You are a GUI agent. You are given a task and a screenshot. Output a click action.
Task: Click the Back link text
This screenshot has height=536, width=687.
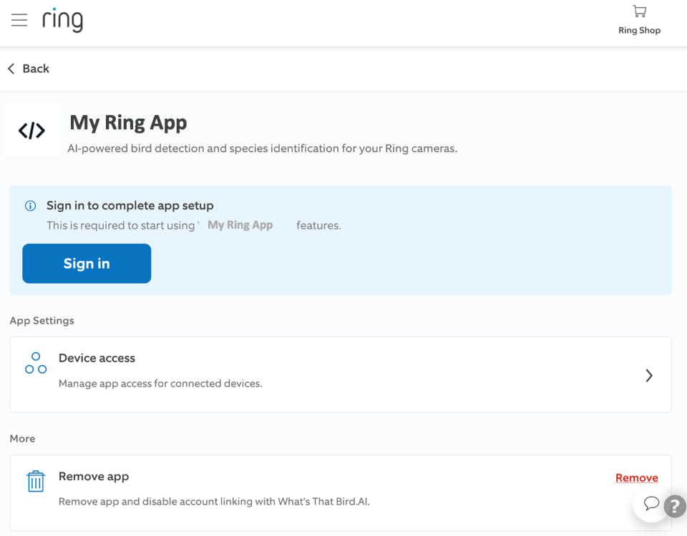click(x=36, y=69)
